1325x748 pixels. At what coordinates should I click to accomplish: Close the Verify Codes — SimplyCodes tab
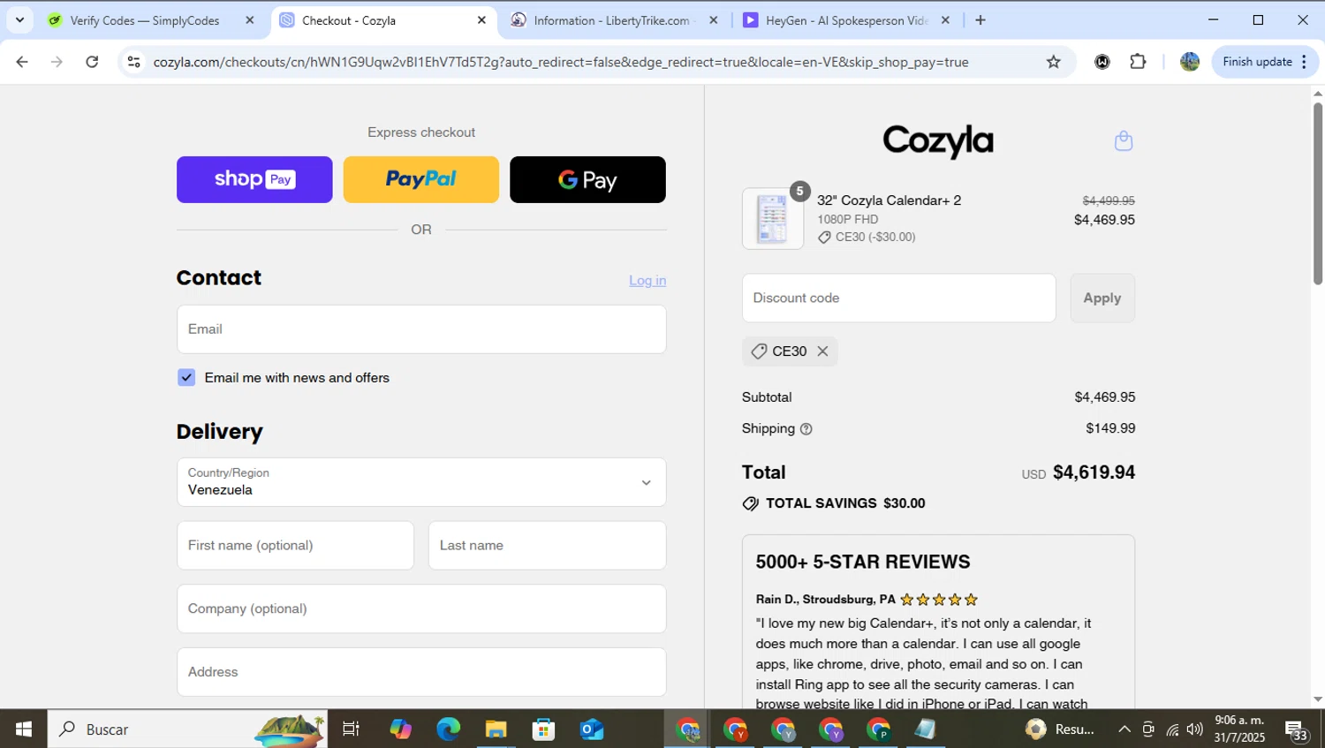point(249,19)
